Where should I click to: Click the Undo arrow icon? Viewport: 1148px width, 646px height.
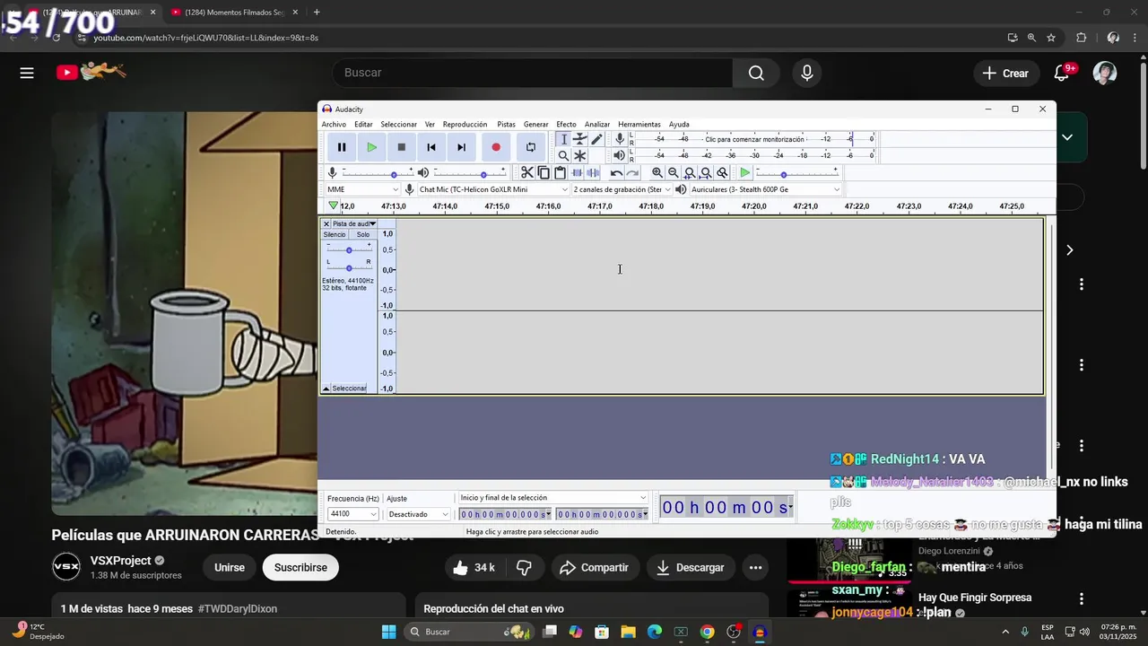[616, 172]
